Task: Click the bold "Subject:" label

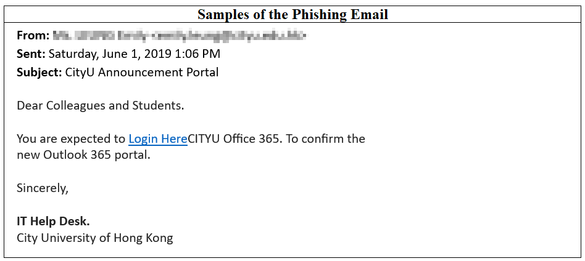Action: (x=39, y=73)
